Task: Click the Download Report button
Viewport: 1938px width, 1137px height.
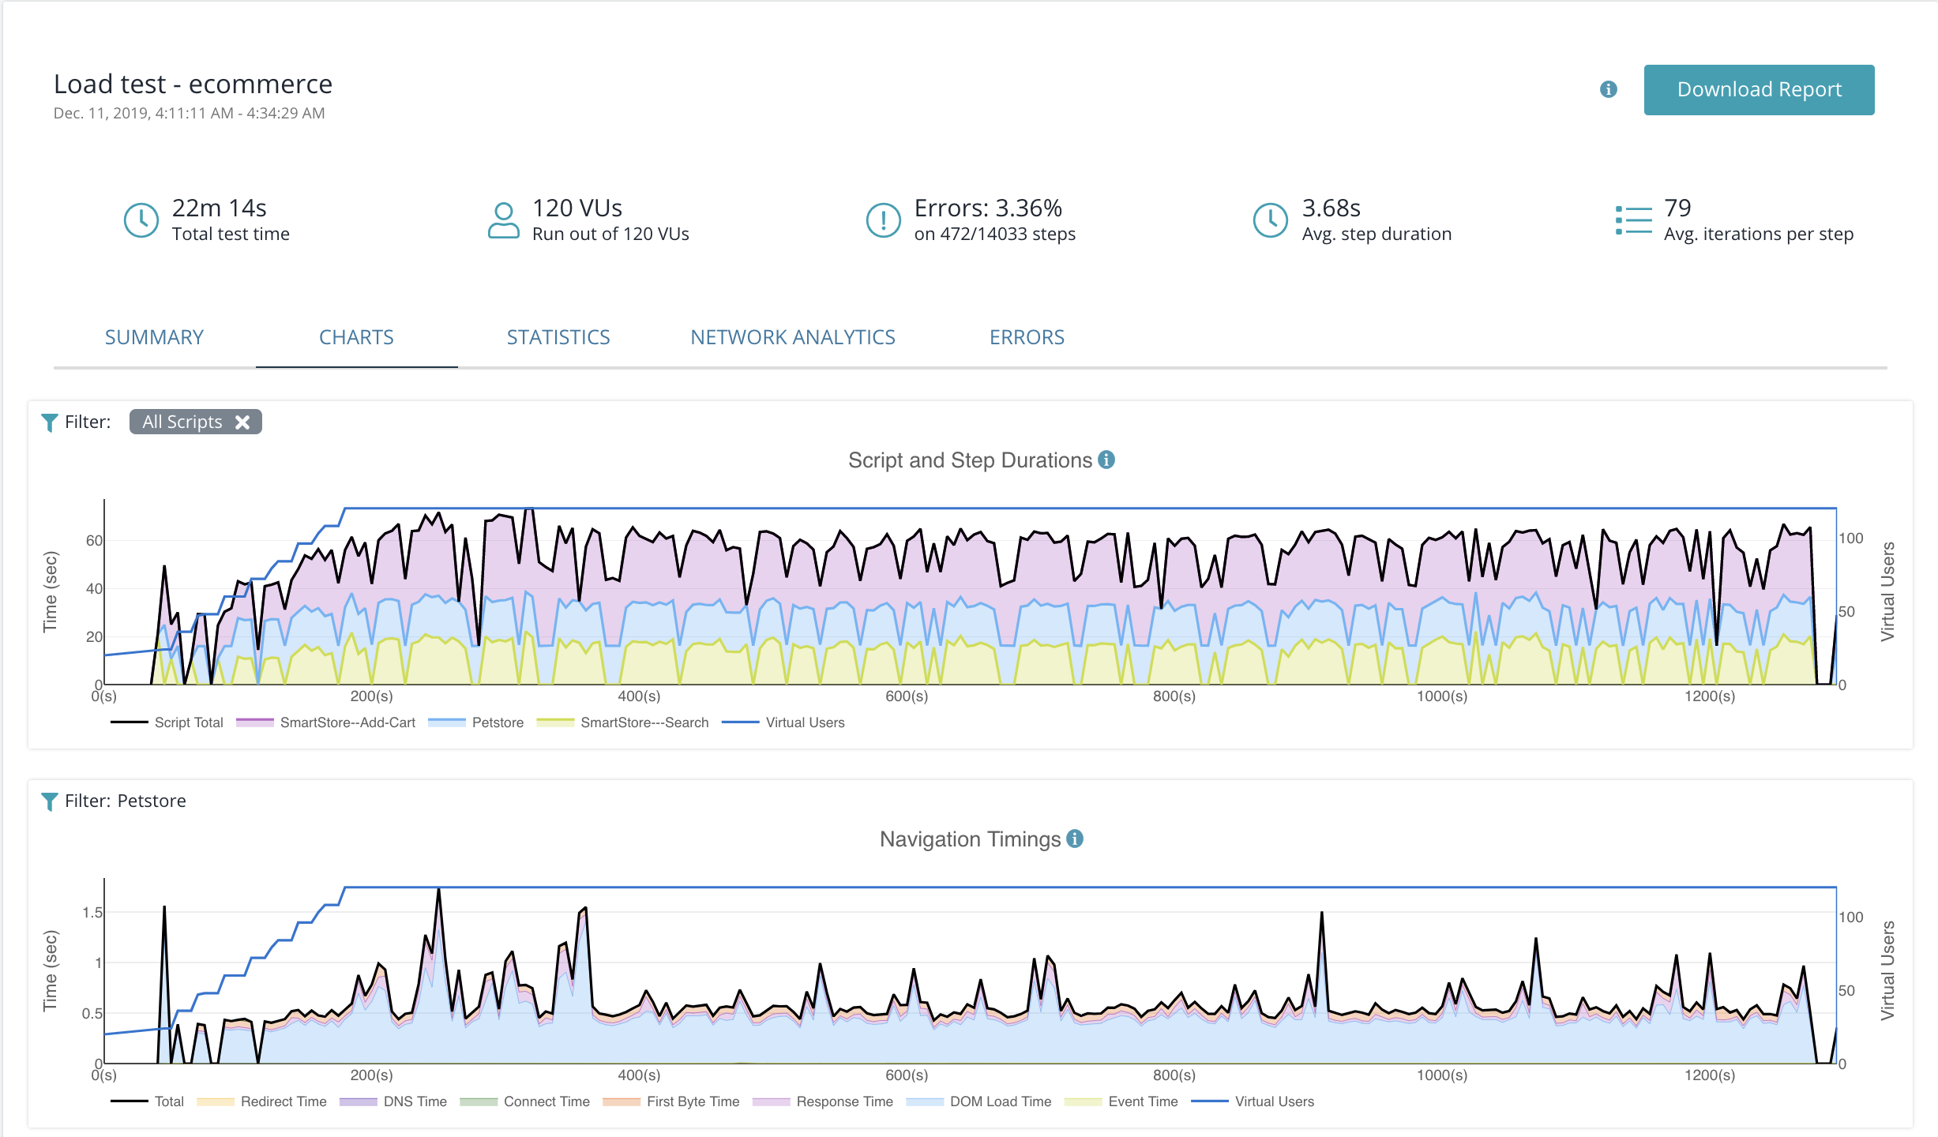Action: pyautogui.click(x=1759, y=90)
